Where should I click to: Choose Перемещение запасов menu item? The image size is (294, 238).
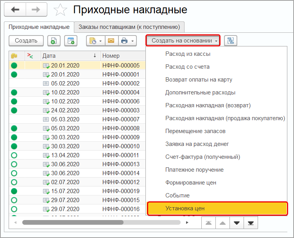(195, 131)
